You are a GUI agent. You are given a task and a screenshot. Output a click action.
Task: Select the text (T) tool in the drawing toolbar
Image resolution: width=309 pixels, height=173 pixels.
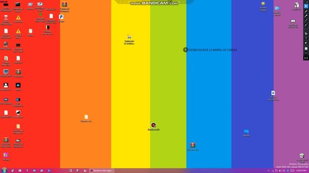(306, 38)
